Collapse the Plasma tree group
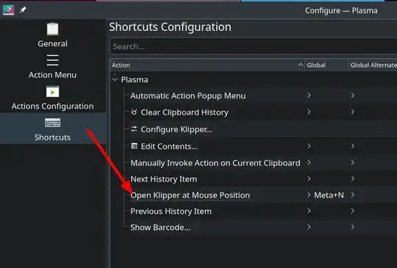The width and height of the screenshot is (397, 268). (115, 79)
